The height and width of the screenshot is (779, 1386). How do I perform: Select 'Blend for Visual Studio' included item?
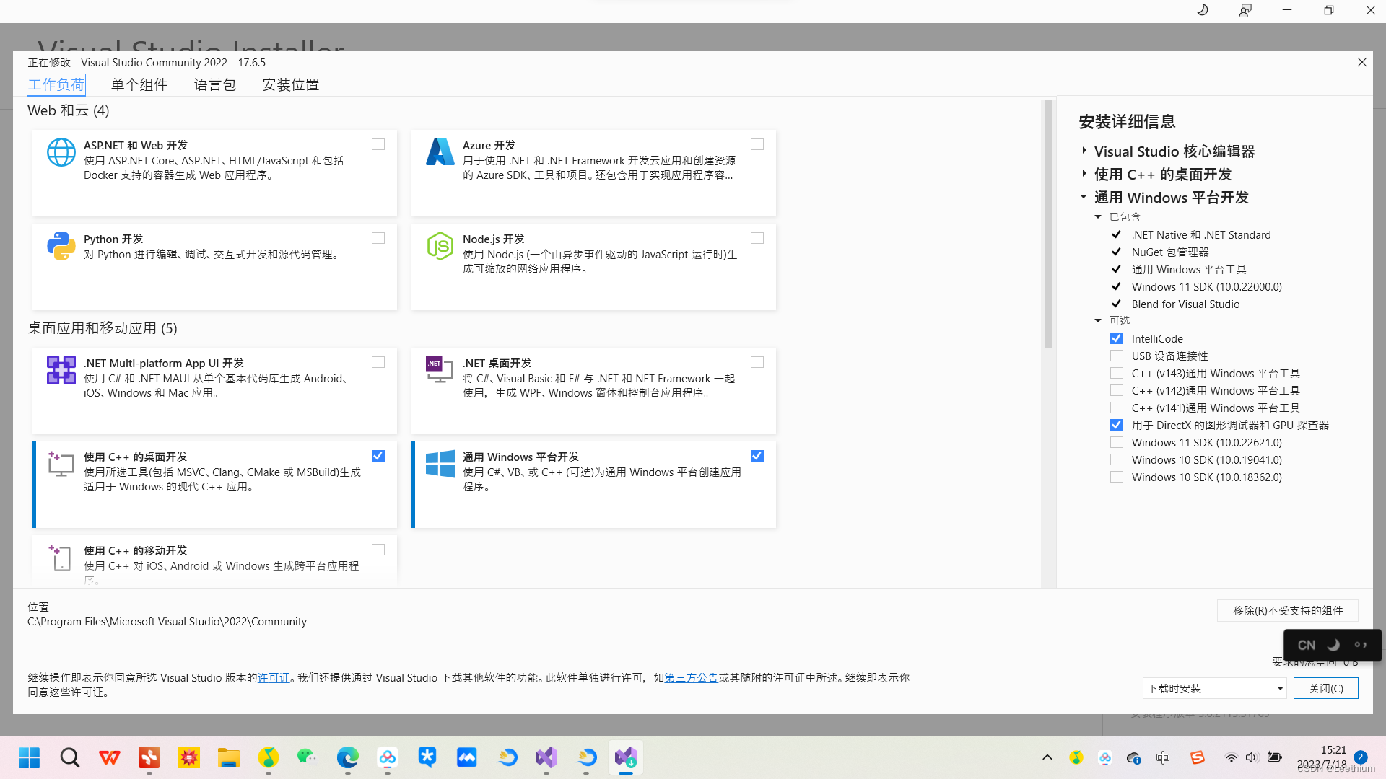[x=1185, y=304]
